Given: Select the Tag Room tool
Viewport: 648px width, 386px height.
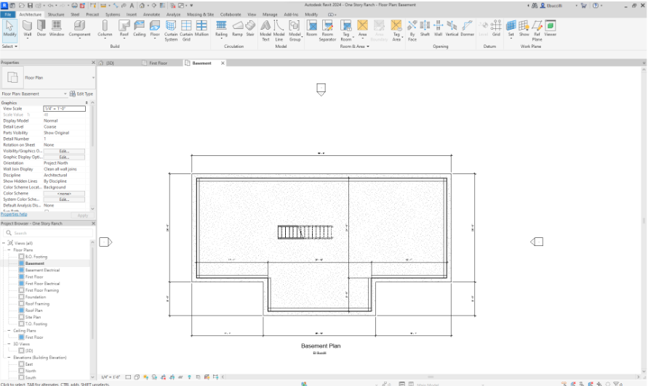Looking at the screenshot, I should (346, 30).
